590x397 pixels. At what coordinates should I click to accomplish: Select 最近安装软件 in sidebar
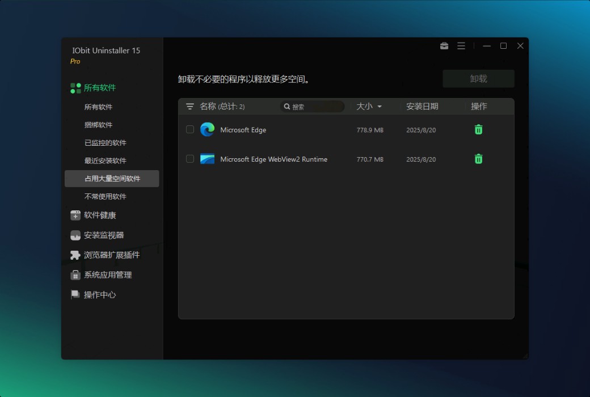pos(106,161)
